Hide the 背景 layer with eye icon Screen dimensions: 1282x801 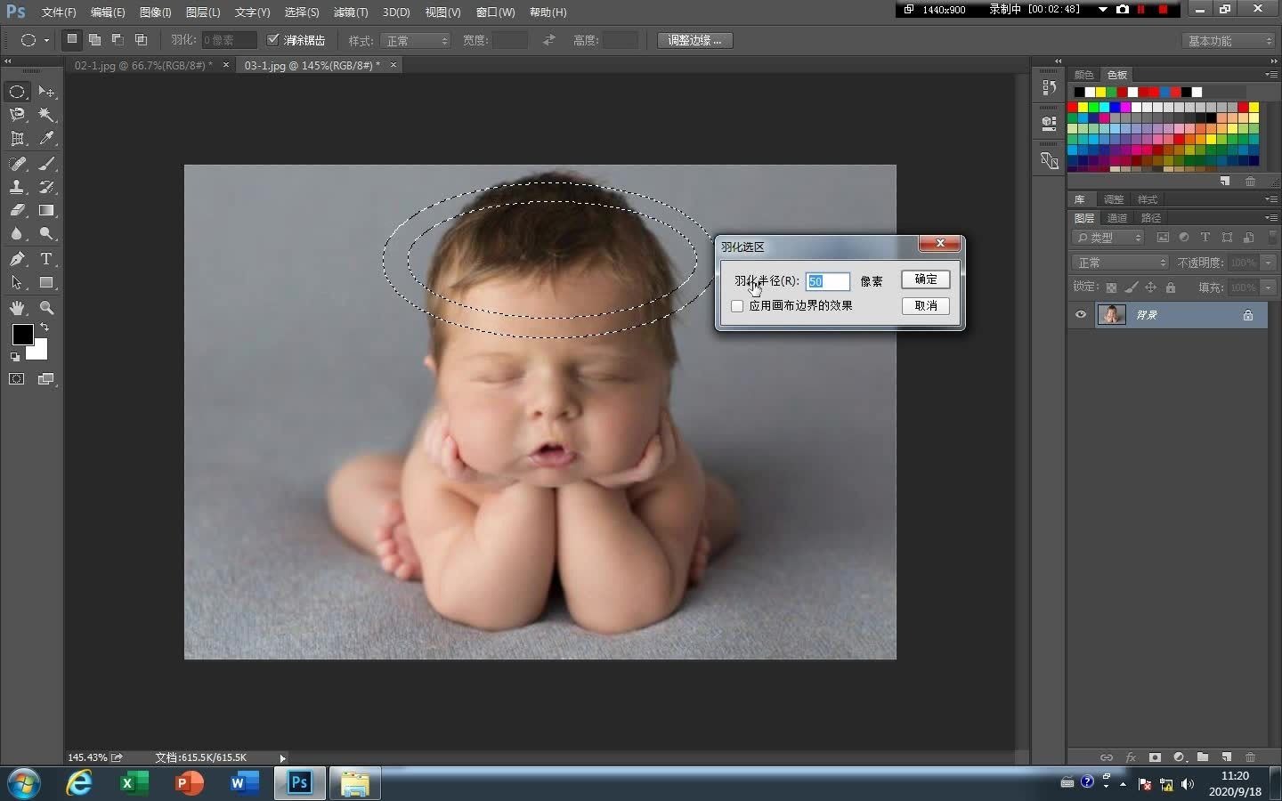tap(1081, 314)
